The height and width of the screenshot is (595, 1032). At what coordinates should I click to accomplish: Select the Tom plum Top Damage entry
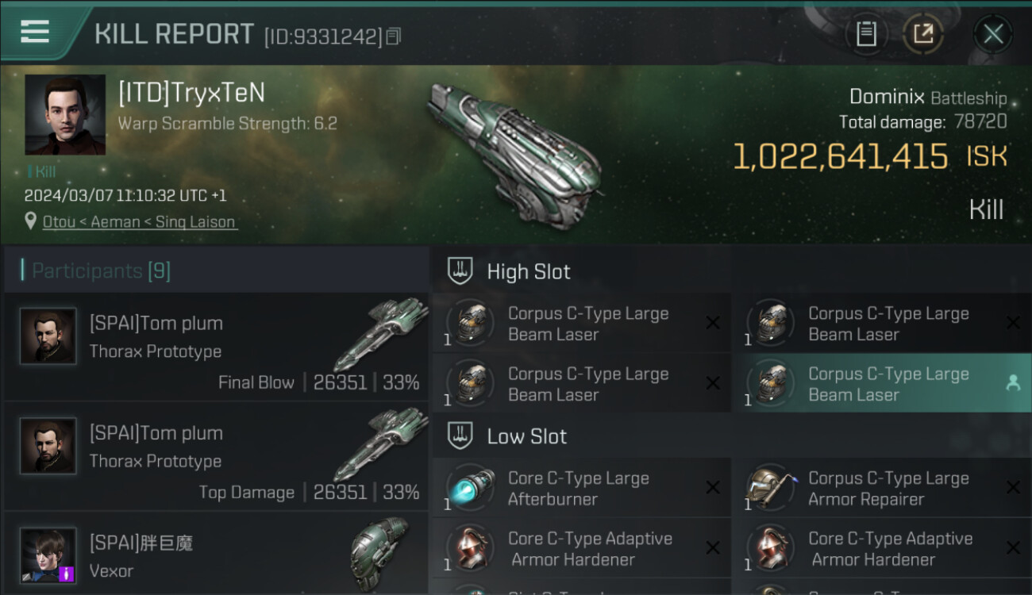(x=214, y=456)
